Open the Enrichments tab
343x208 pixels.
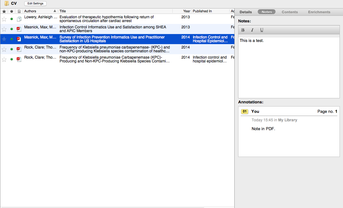pos(319,12)
